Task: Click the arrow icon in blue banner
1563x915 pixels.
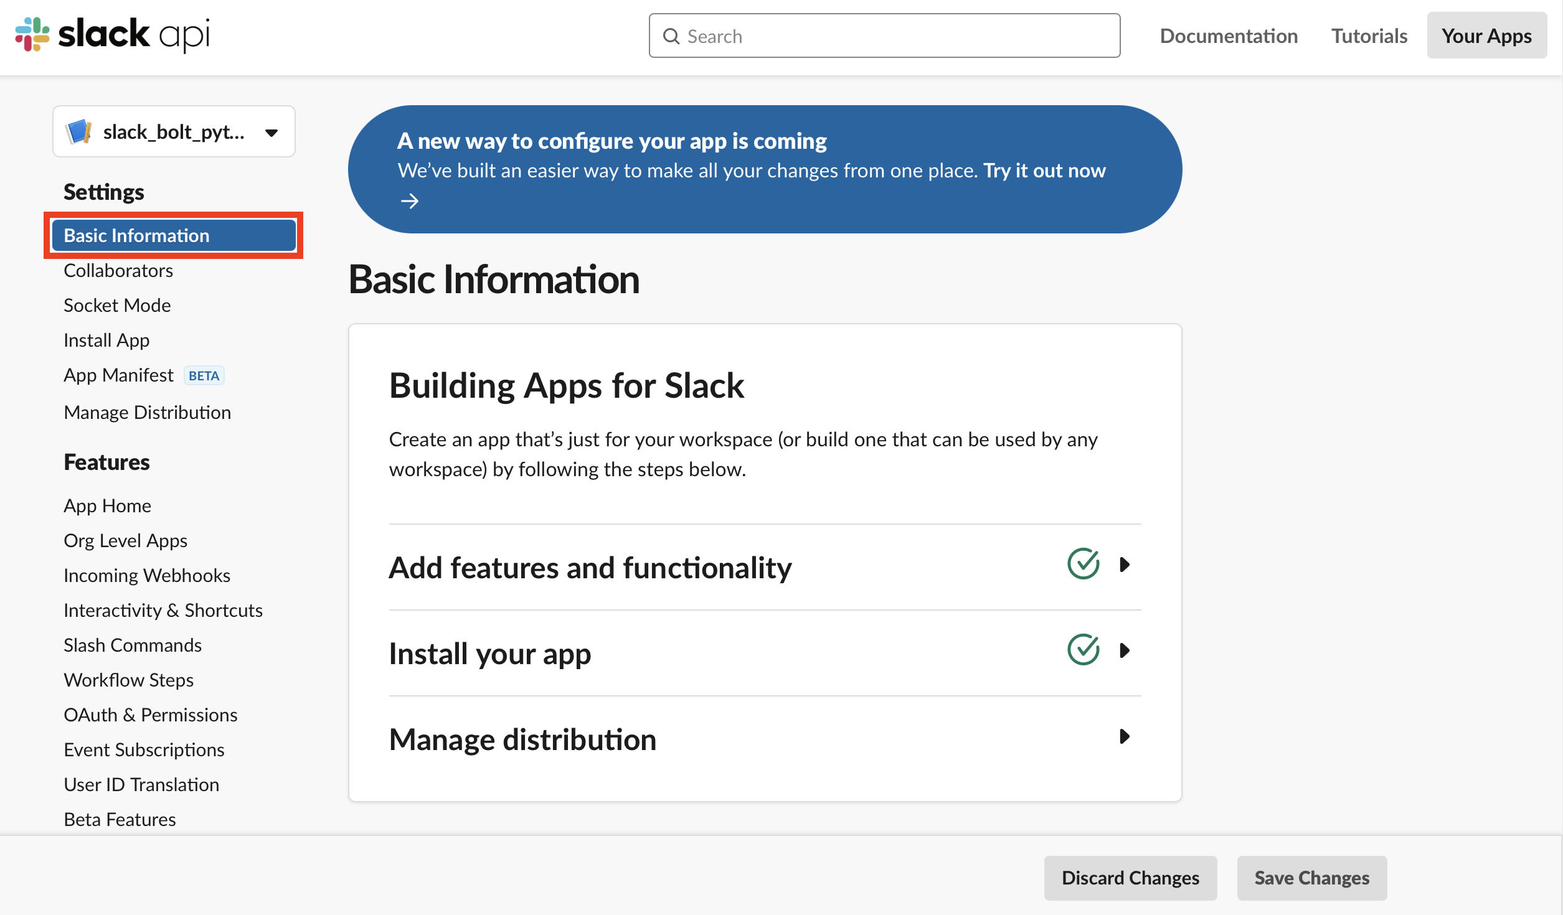Action: 409,201
